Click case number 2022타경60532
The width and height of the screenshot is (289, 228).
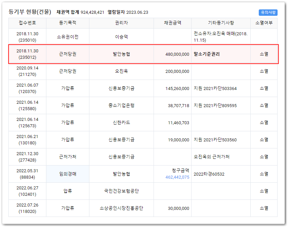click(x=209, y=174)
